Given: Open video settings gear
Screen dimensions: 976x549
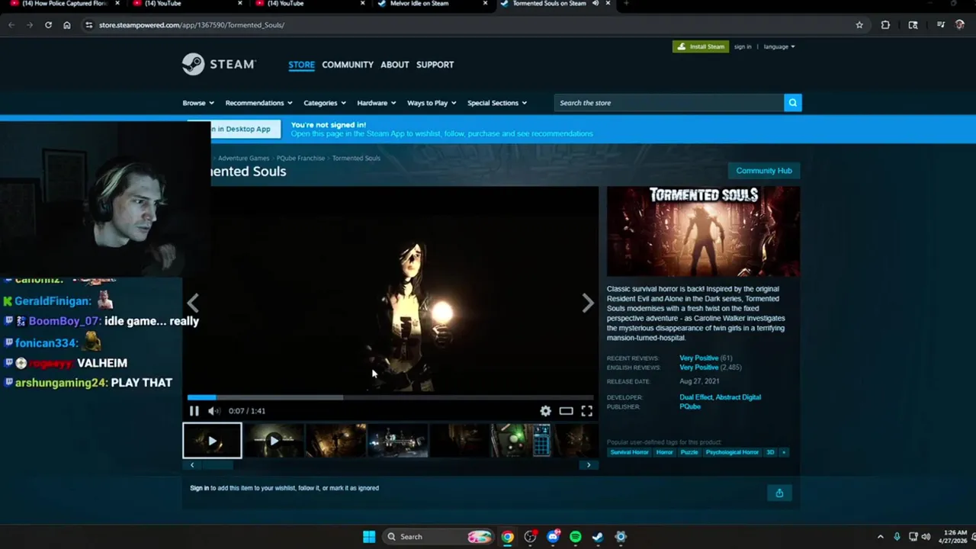Looking at the screenshot, I should [545, 411].
